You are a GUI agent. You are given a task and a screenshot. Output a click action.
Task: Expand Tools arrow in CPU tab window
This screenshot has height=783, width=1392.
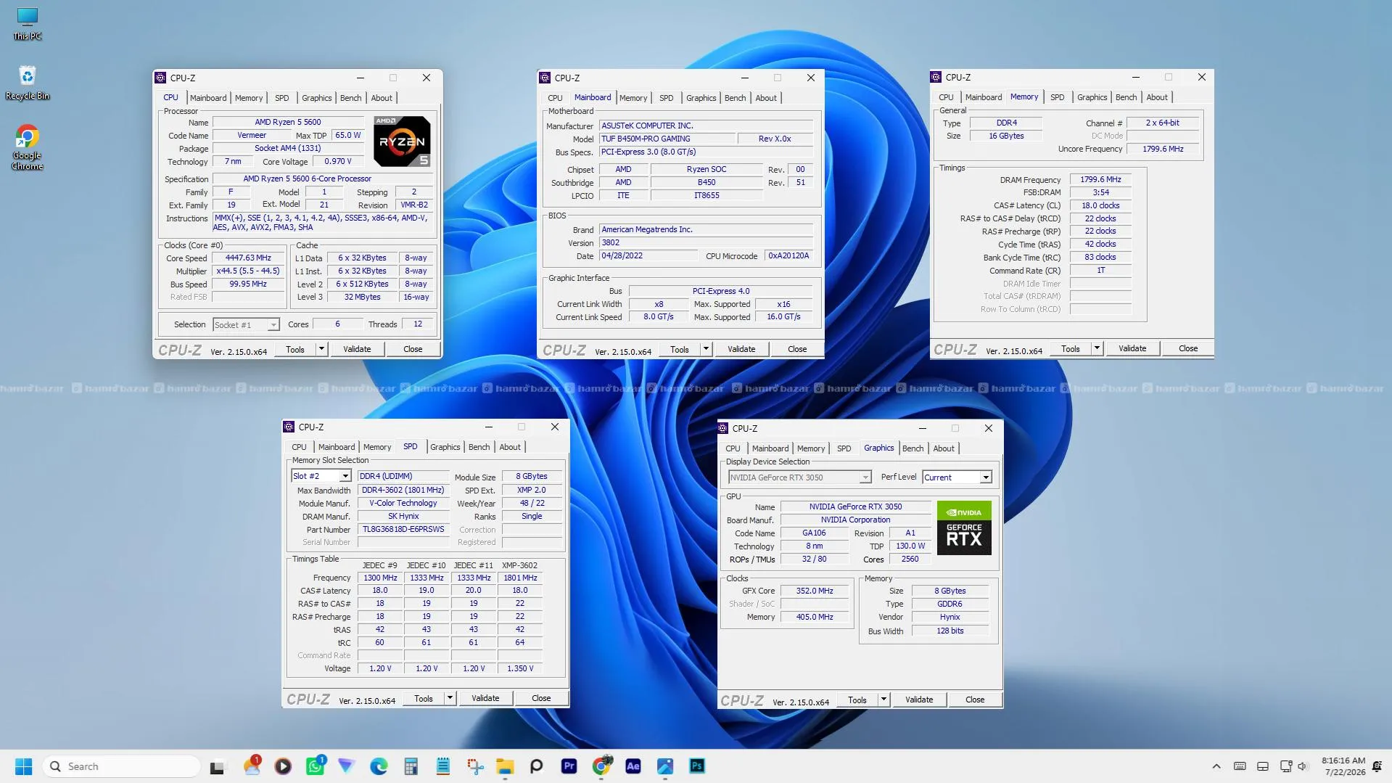pos(321,349)
